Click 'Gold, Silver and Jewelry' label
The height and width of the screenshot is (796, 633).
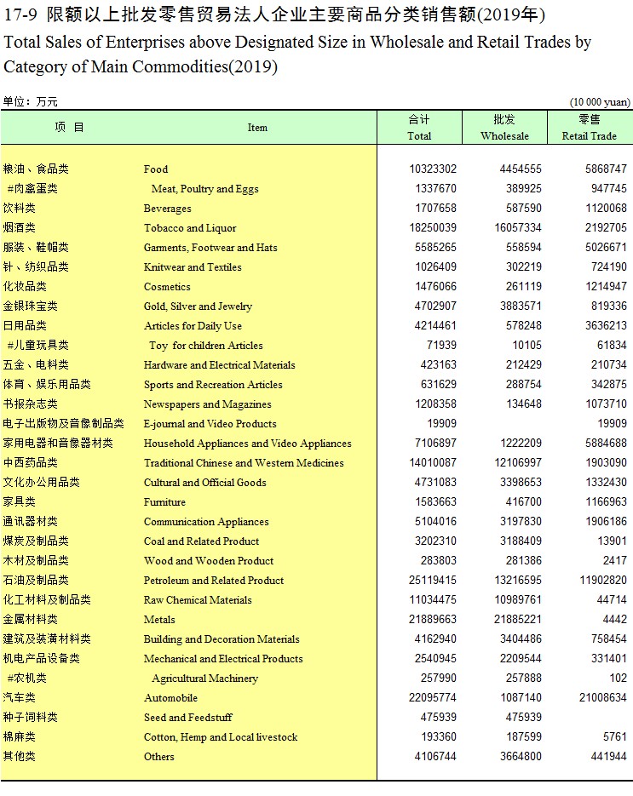coord(198,306)
